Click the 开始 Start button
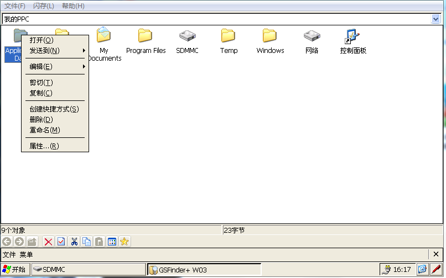 15,270
